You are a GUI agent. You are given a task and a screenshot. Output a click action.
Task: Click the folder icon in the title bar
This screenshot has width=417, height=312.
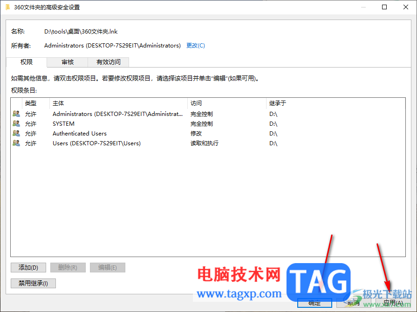click(x=7, y=7)
